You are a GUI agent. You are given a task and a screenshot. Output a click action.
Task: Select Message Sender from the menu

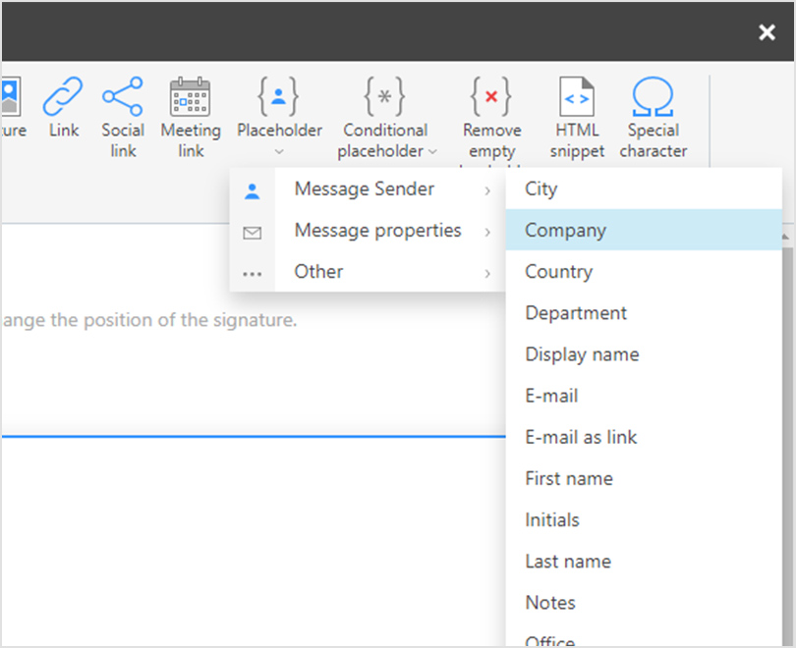tap(364, 189)
